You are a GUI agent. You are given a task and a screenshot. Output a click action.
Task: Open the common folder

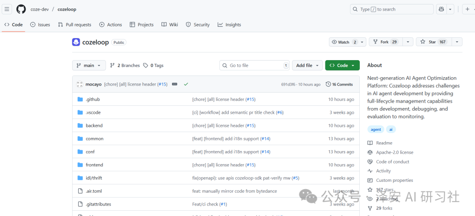click(x=95, y=139)
